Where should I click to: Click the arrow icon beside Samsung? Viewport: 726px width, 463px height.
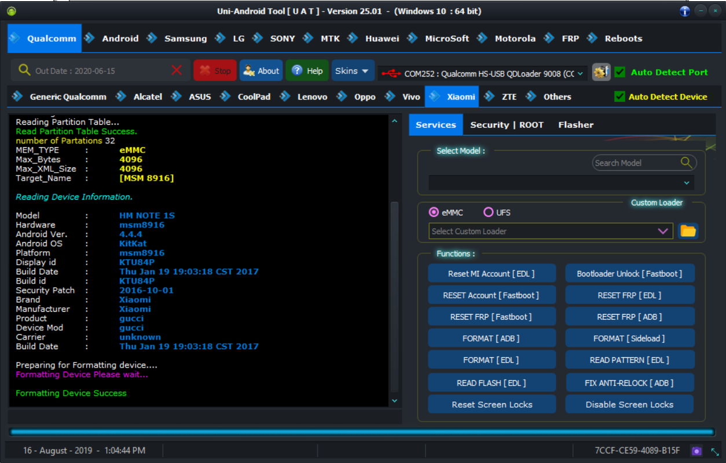click(152, 38)
